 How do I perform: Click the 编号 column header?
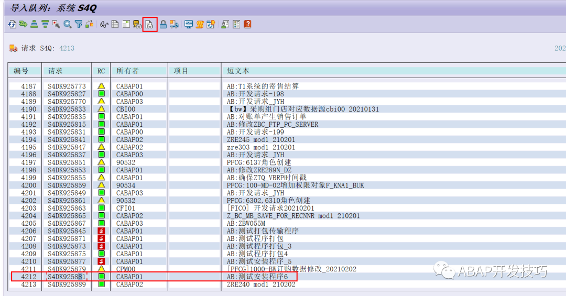point(20,71)
